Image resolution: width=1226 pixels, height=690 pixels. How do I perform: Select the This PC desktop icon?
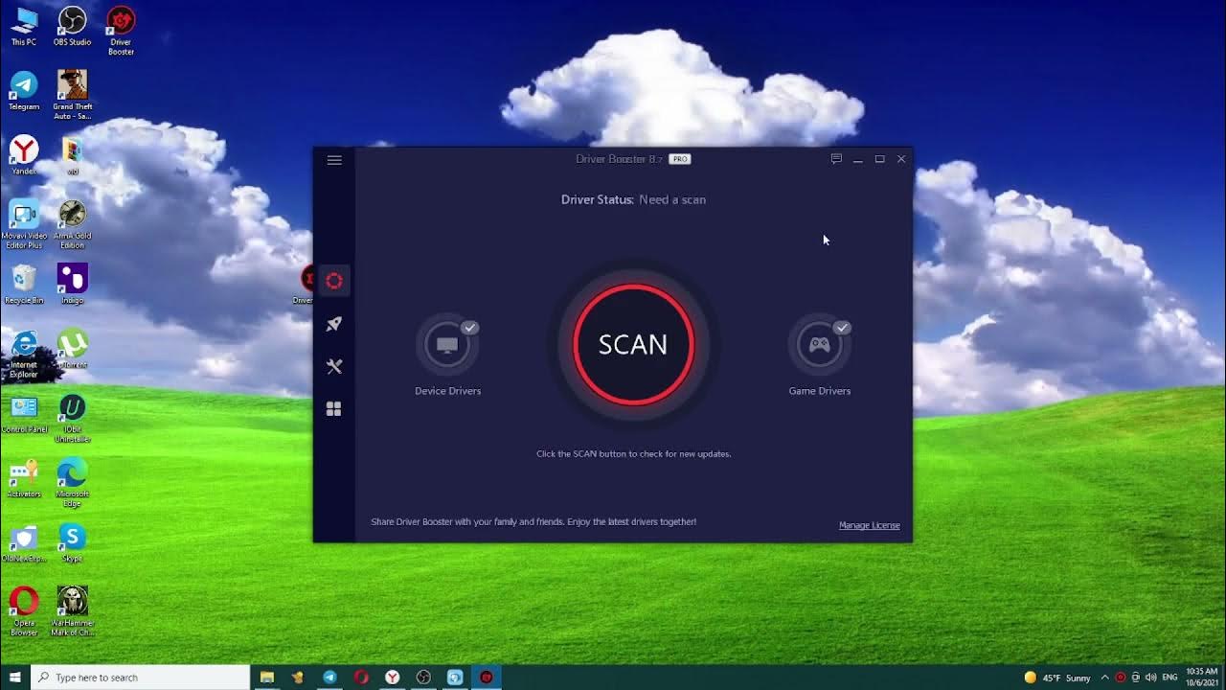click(x=24, y=27)
